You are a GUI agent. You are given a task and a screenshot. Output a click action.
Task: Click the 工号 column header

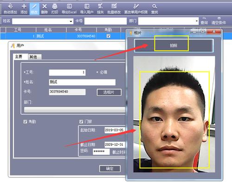coord(21,30)
